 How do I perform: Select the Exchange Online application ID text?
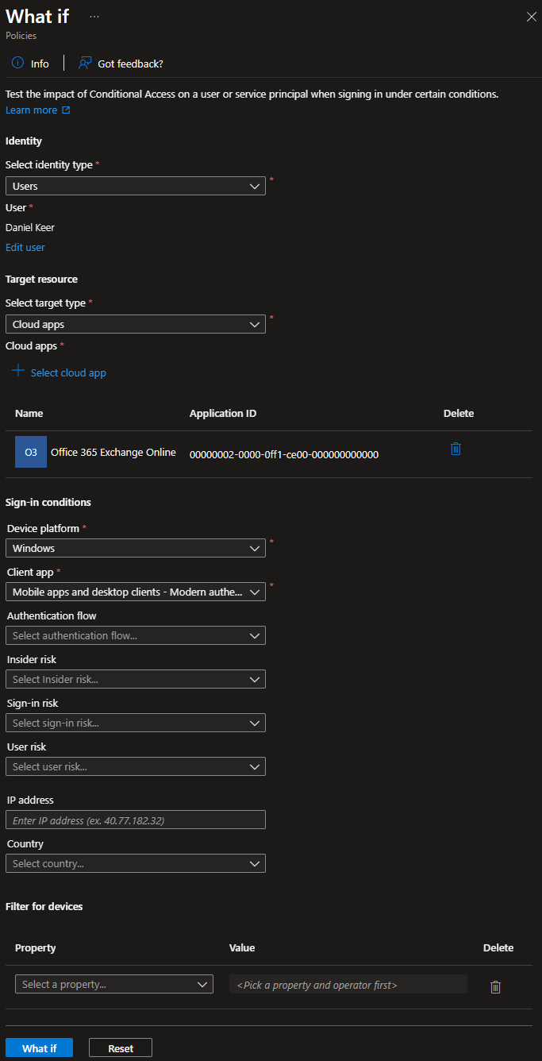[x=284, y=454]
